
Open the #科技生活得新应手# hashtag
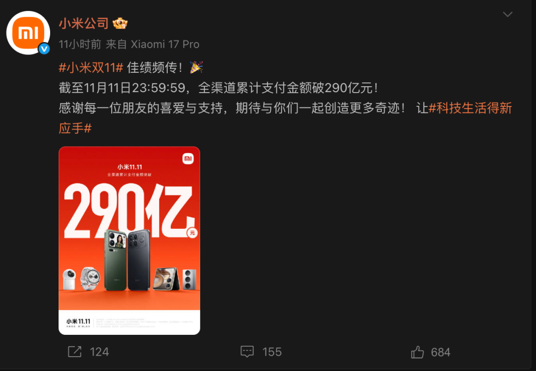470,108
